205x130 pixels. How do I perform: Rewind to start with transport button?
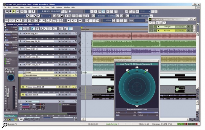[7, 11]
